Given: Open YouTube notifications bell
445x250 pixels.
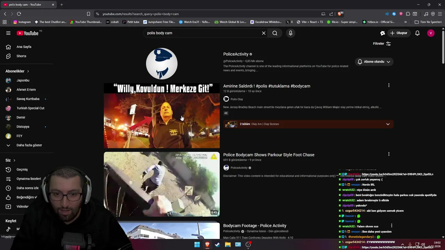Looking at the screenshot, I should click(417, 33).
